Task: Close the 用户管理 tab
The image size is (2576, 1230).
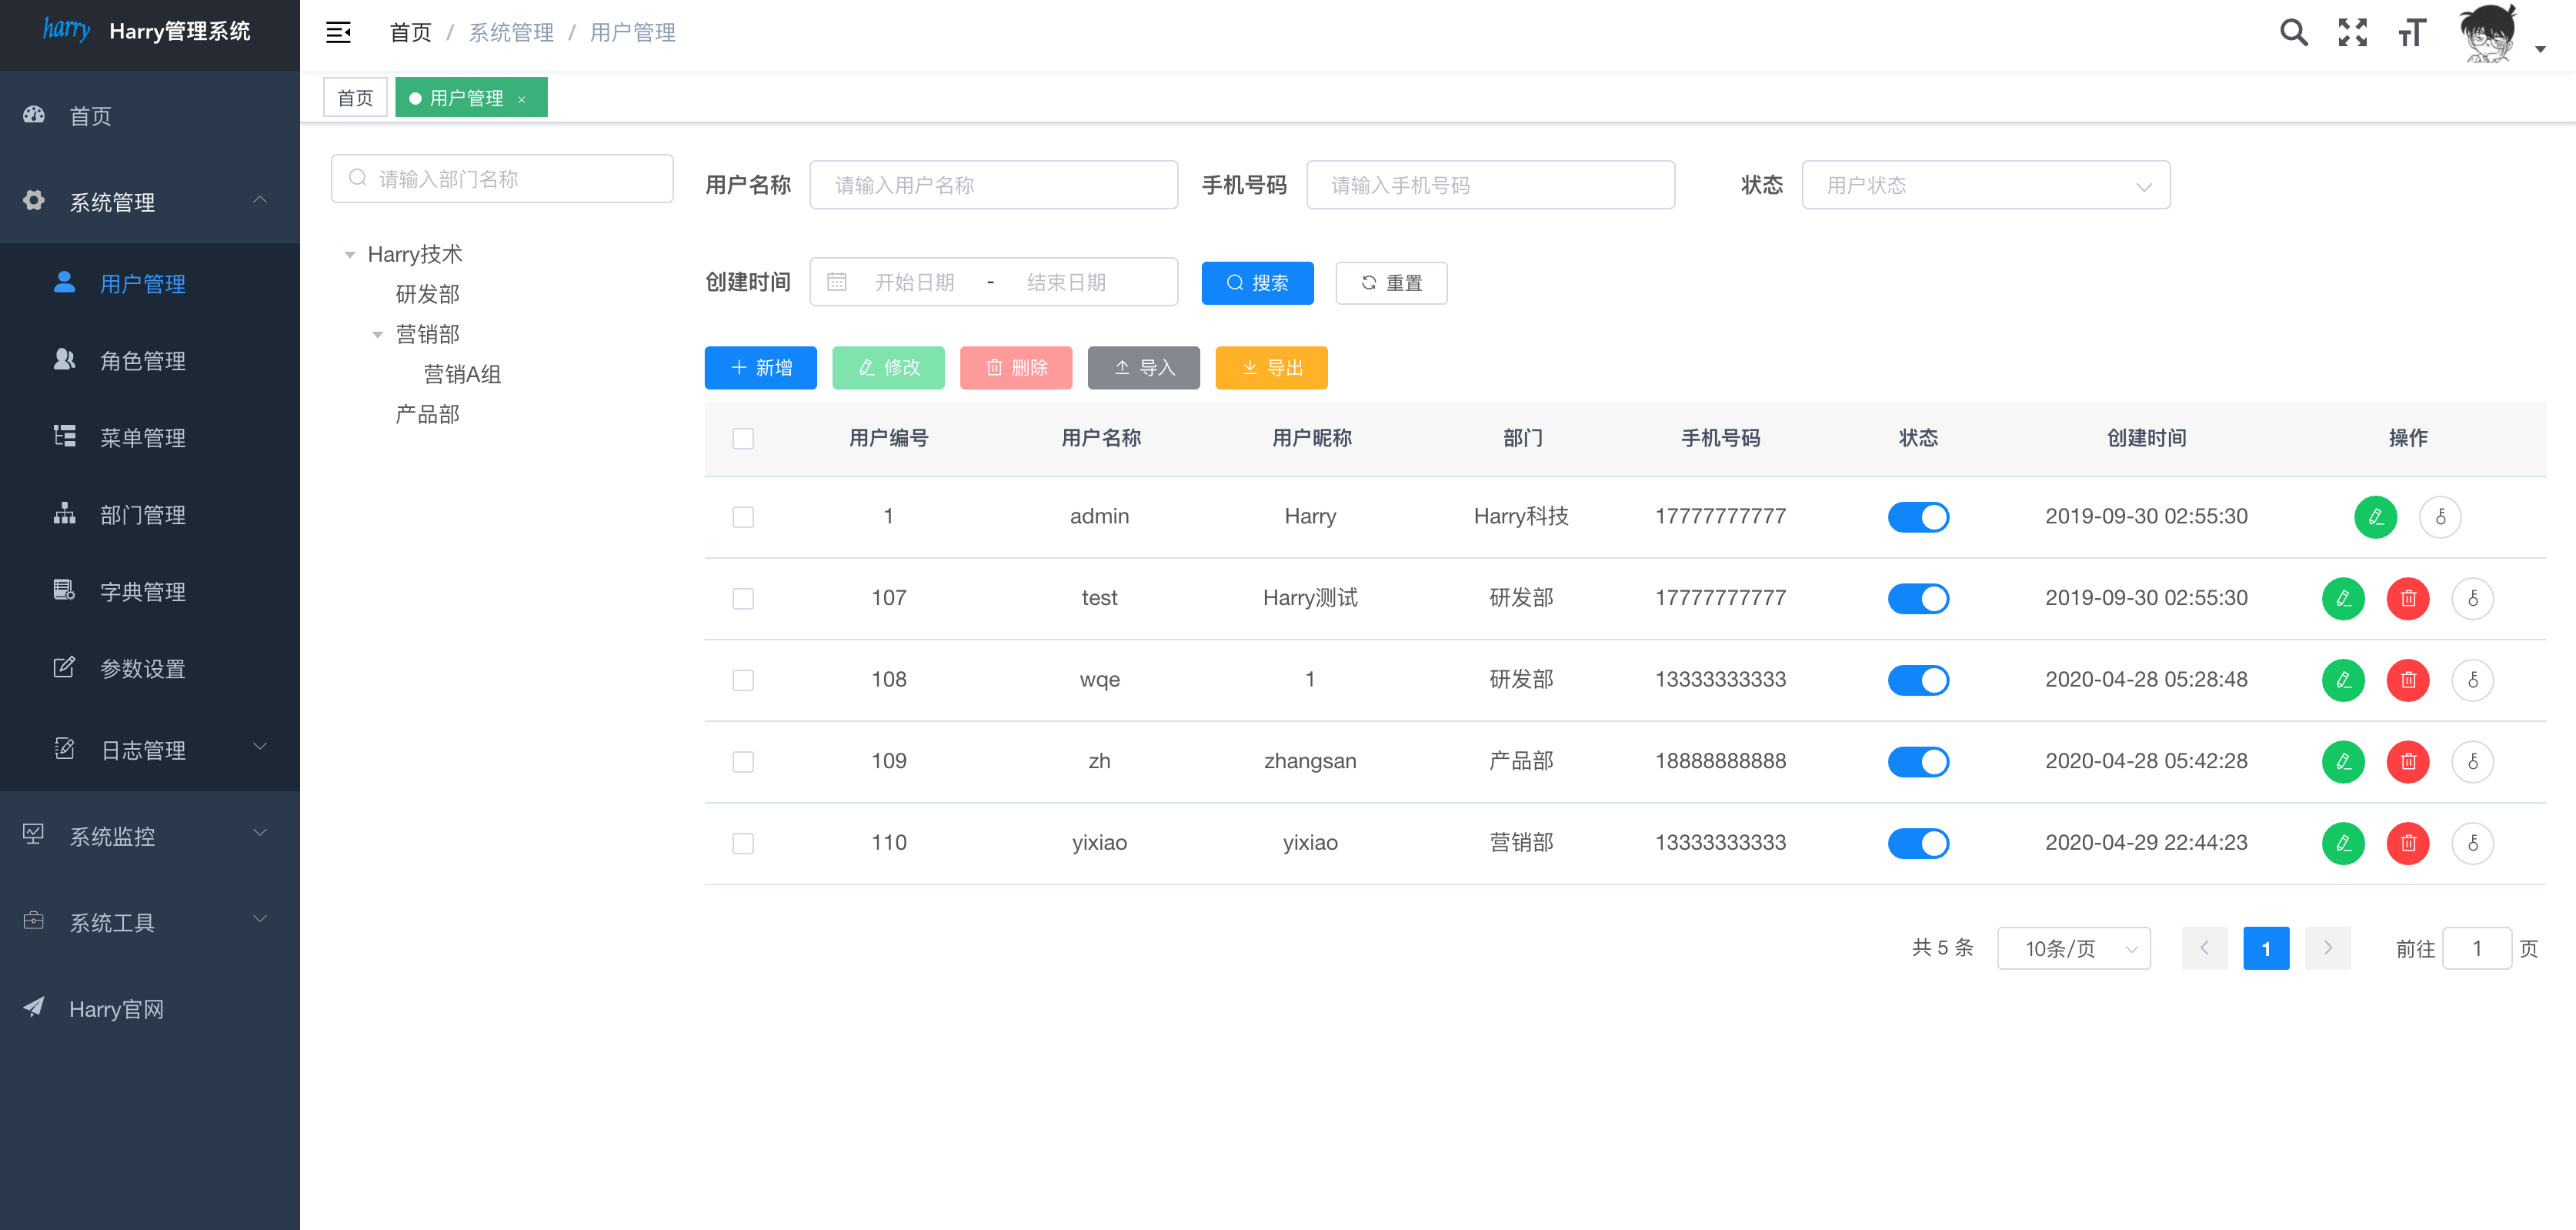Action: pyautogui.click(x=521, y=99)
